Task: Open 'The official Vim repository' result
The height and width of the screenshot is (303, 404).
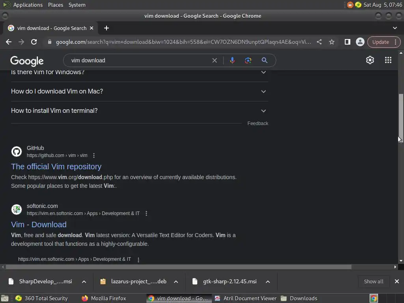Action: tap(56, 166)
